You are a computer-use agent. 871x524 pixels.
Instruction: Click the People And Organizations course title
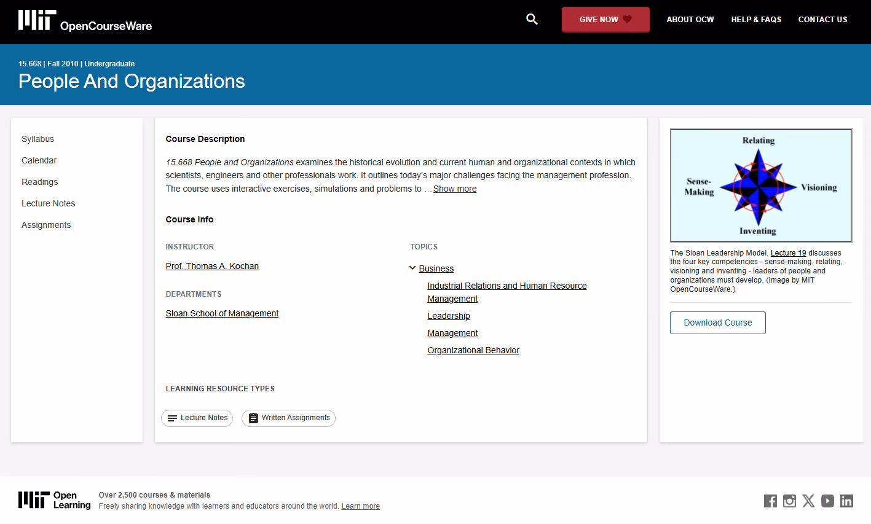click(x=132, y=81)
